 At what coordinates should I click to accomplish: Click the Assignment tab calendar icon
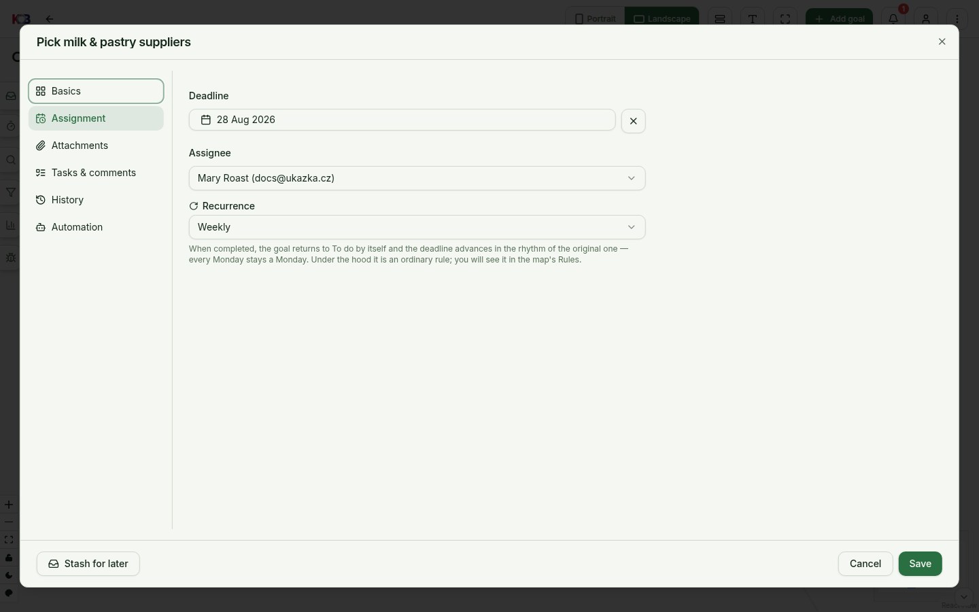coord(41,118)
